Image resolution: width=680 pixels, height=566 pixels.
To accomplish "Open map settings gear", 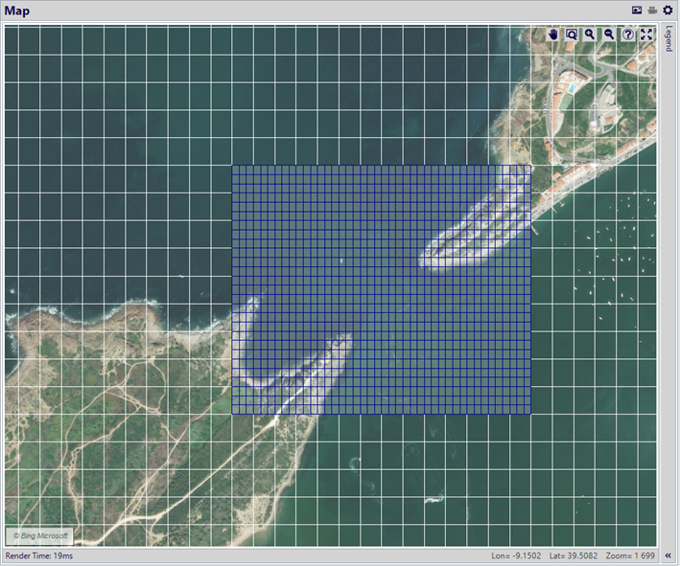I will pyautogui.click(x=668, y=11).
